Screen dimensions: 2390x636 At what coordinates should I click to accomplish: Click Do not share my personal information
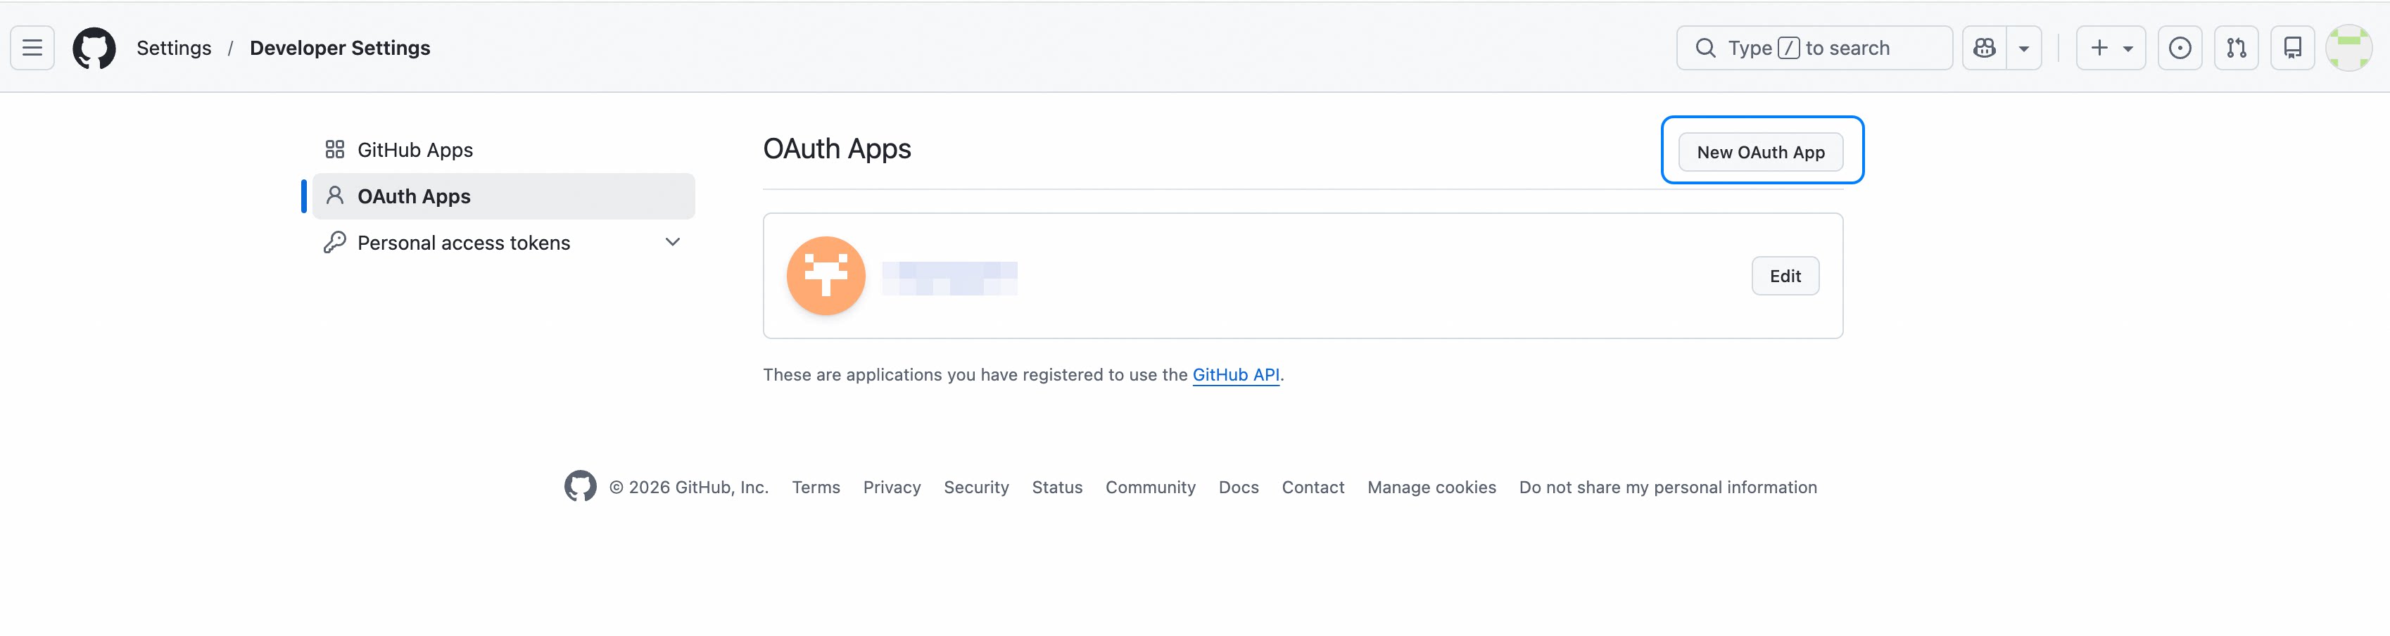click(1667, 487)
